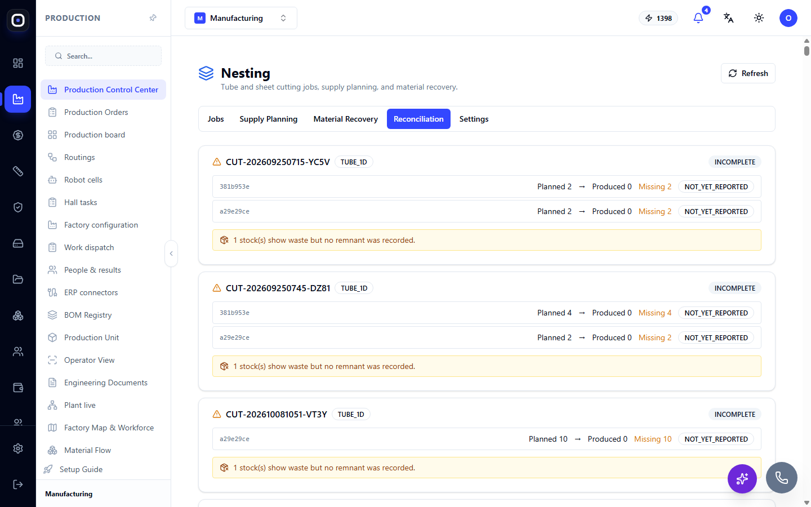The image size is (811, 507).
Task: Click the phone call floating button
Action: 782,478
